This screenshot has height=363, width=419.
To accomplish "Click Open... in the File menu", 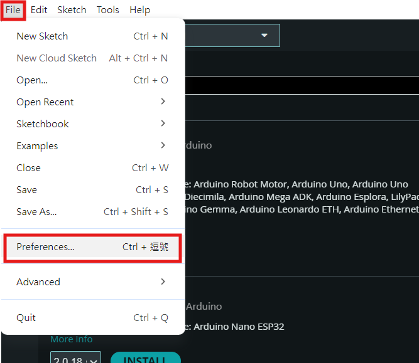I will 92,80.
